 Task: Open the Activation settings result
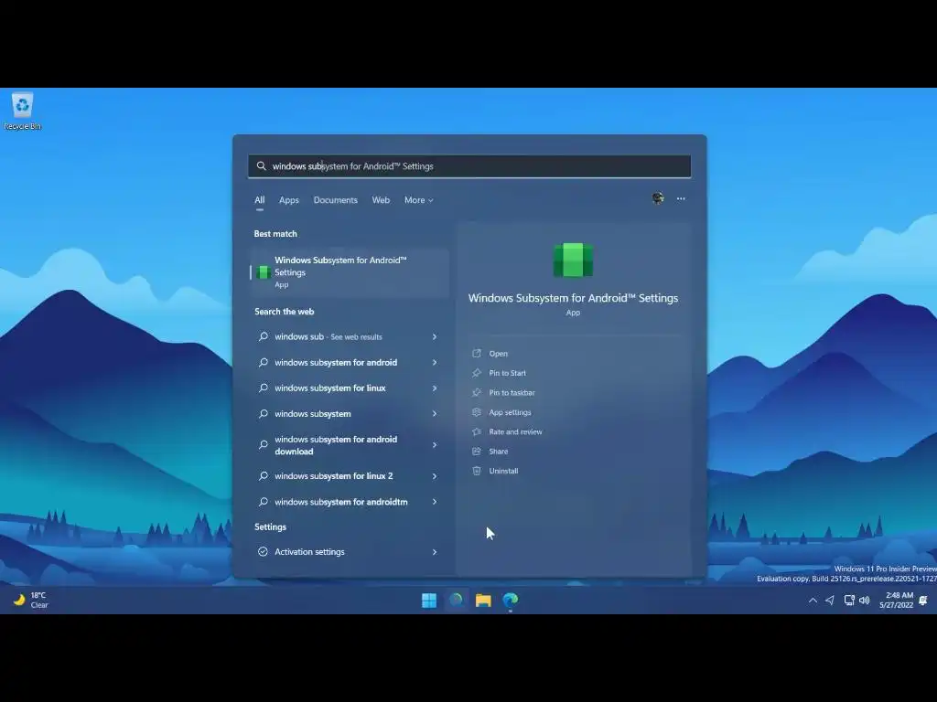(350, 552)
